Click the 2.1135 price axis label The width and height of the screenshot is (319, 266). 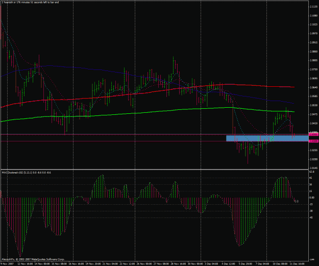313,7
